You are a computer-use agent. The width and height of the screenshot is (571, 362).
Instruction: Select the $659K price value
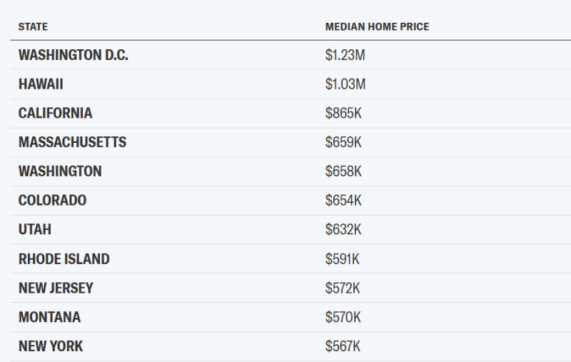[343, 142]
